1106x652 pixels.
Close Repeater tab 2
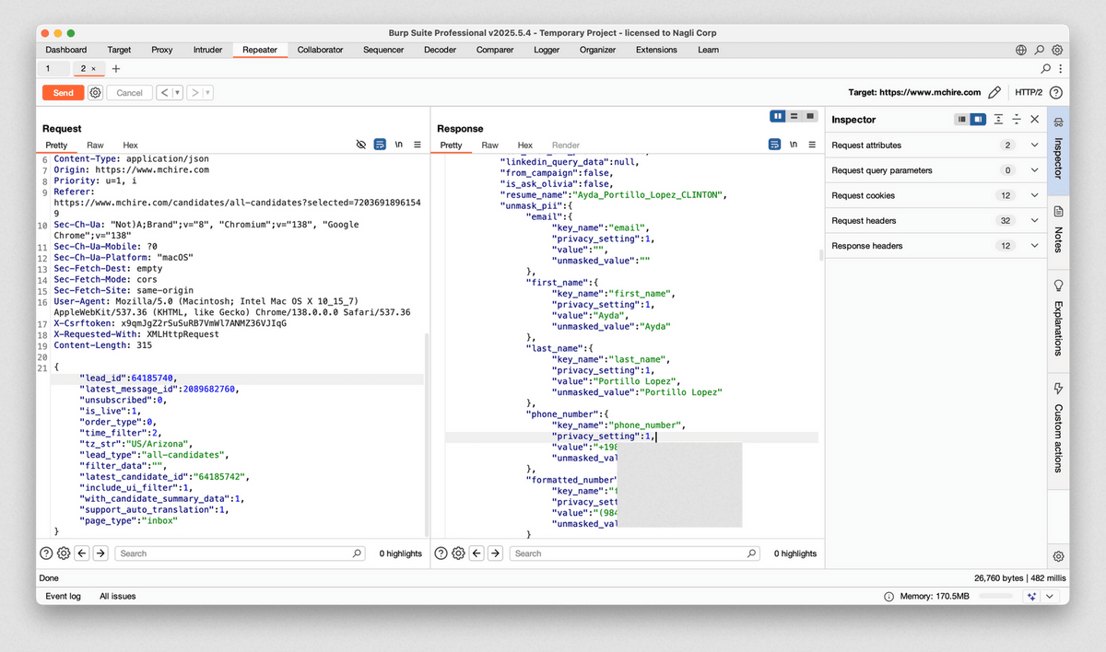click(93, 69)
